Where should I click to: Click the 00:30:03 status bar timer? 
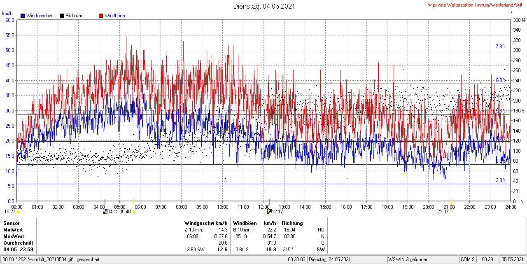(x=297, y=259)
